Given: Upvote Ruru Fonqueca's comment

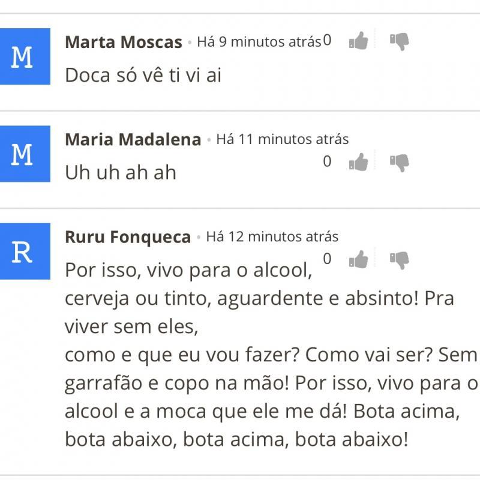Looking at the screenshot, I should click(x=358, y=259).
